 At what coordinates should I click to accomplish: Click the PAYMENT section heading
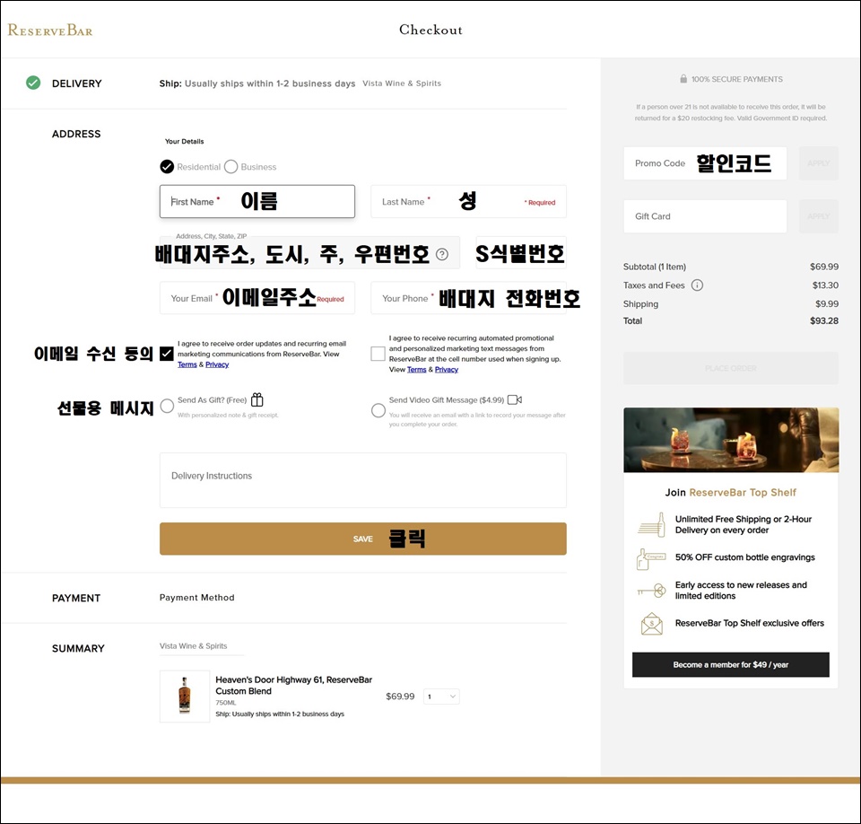(x=76, y=598)
